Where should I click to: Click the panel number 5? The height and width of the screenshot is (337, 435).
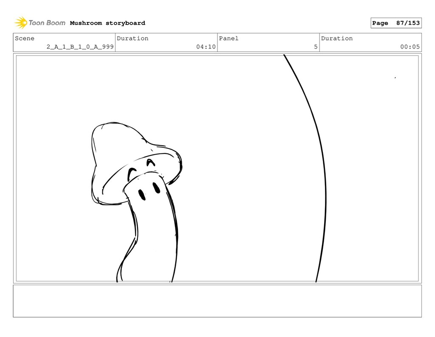(316, 47)
